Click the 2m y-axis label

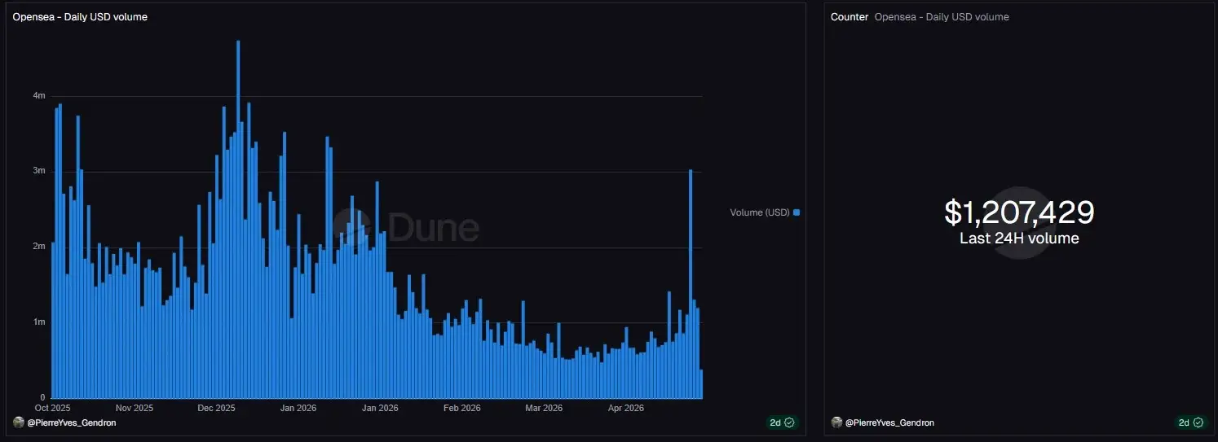pyautogui.click(x=39, y=247)
